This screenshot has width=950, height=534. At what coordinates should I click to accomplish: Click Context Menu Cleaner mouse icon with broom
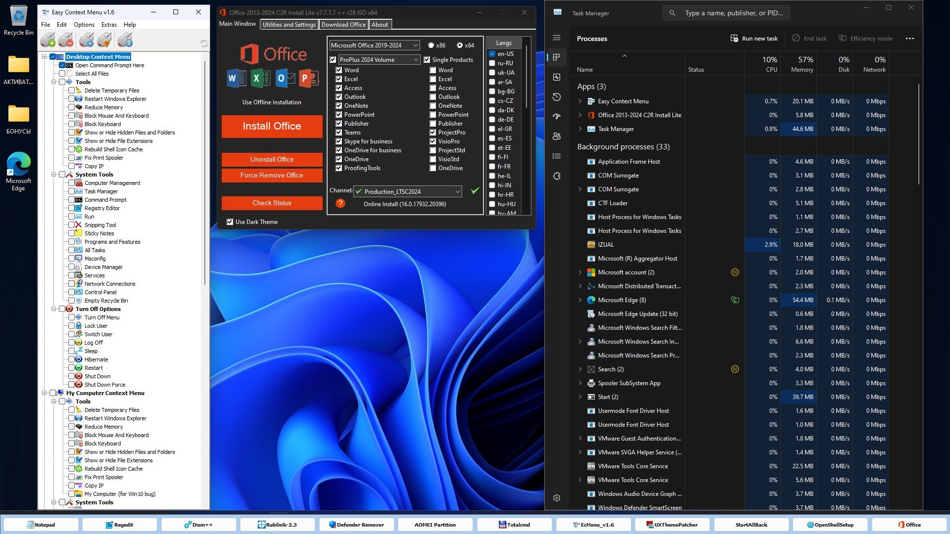click(104, 40)
